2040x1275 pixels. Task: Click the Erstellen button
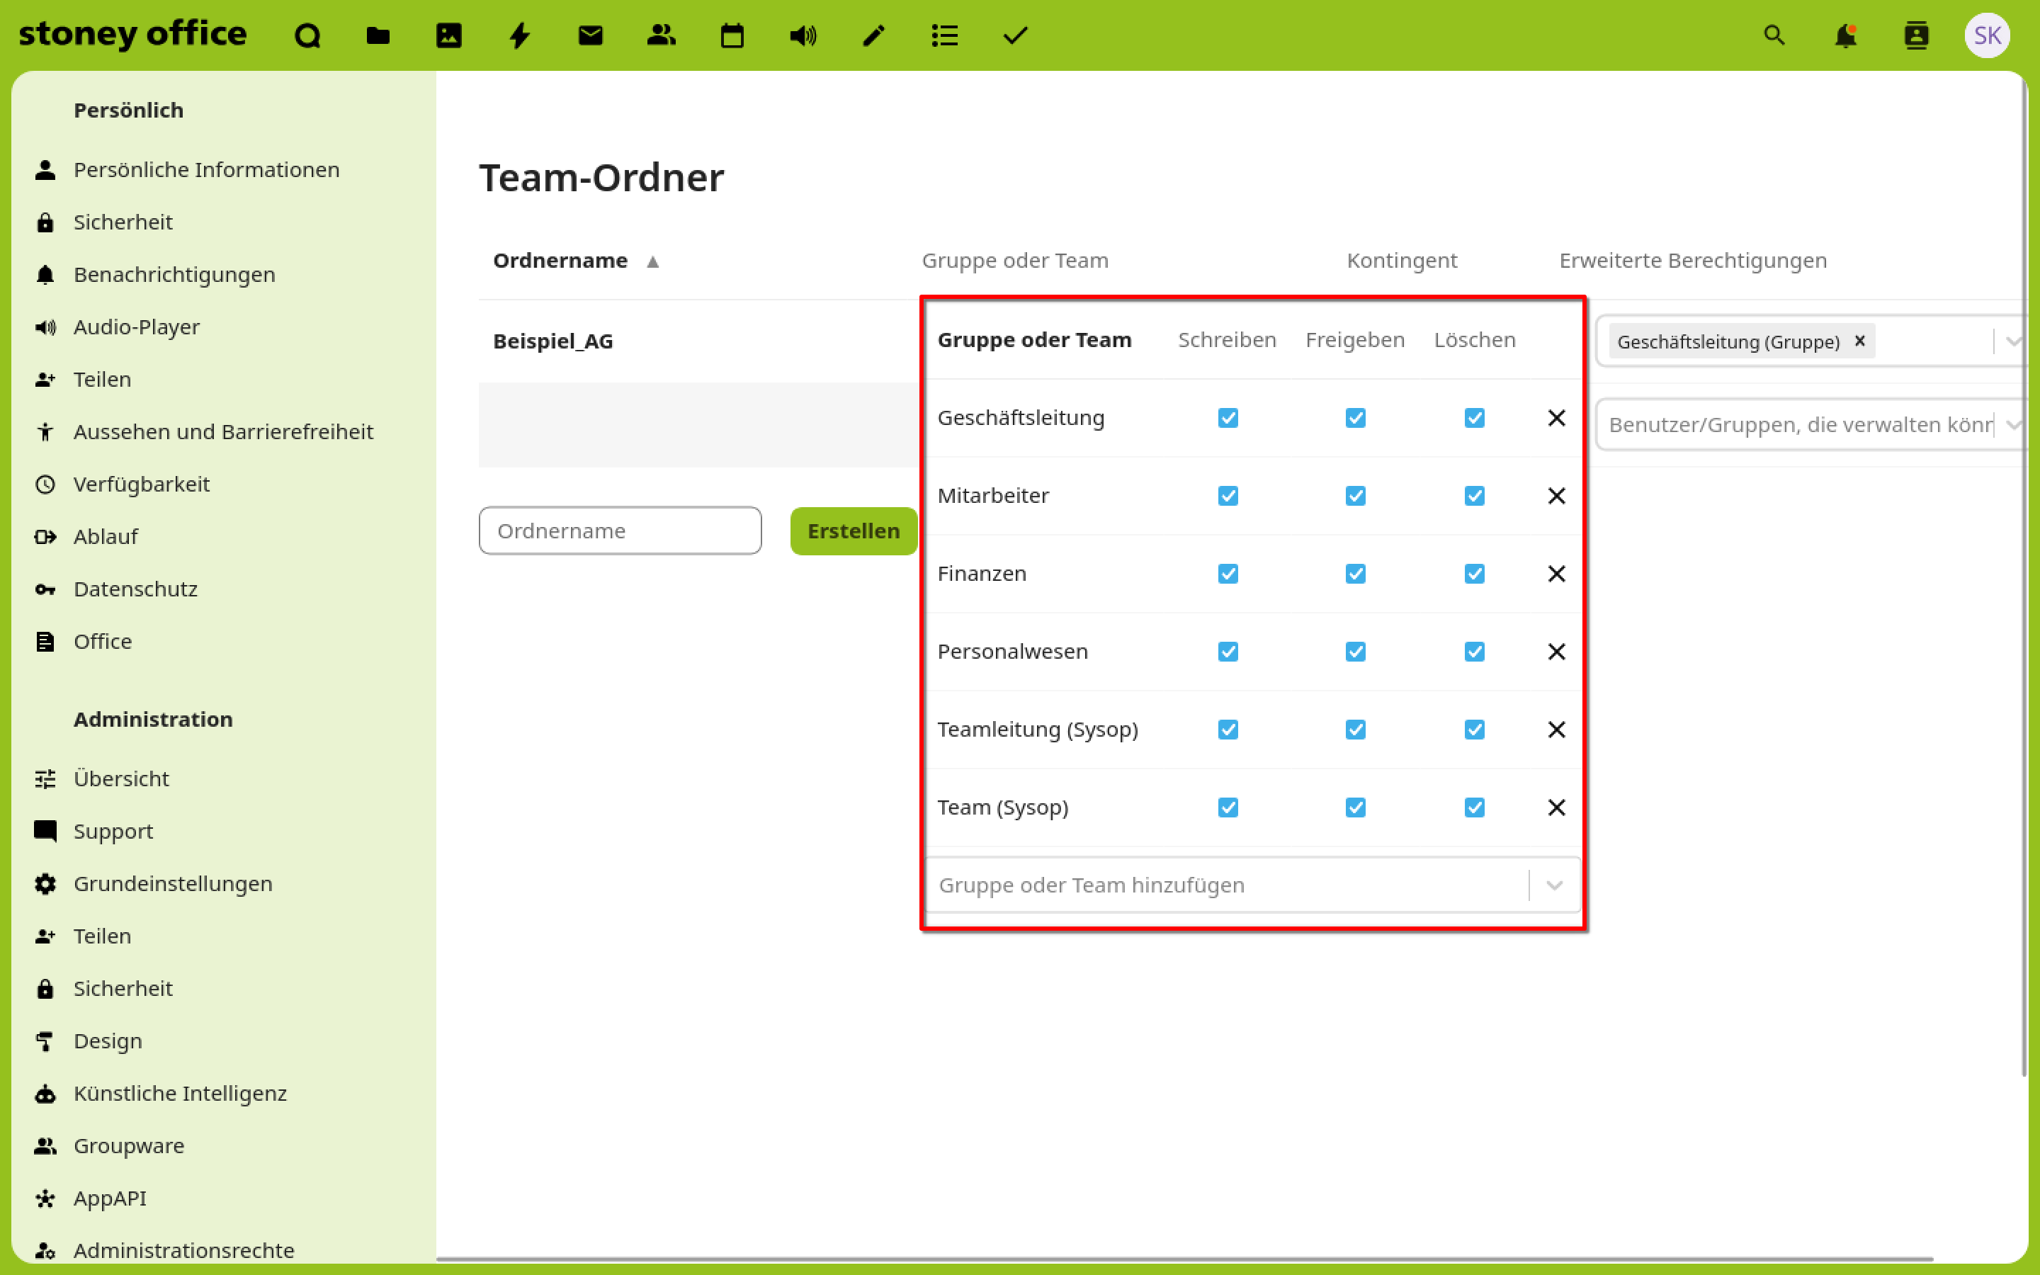tap(853, 531)
